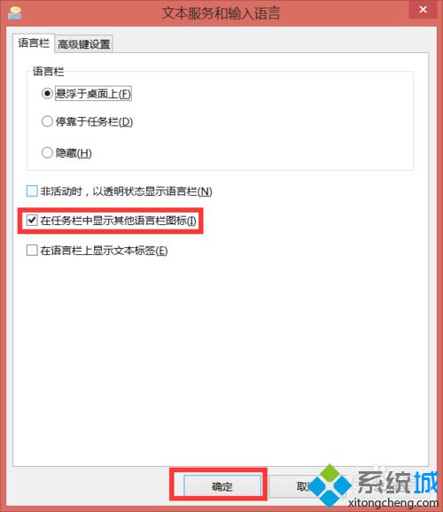Click the language bar icon in title bar

coord(14,13)
